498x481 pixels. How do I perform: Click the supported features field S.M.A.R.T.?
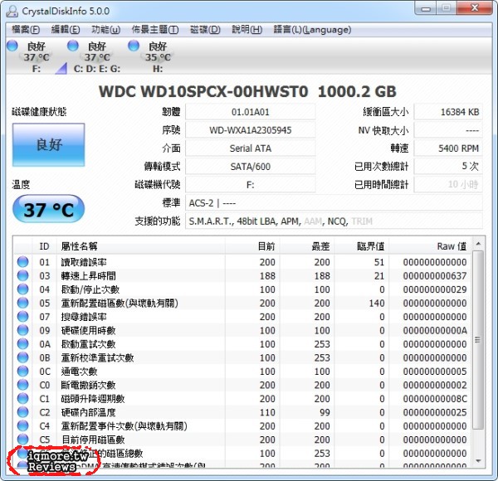pyautogui.click(x=334, y=221)
